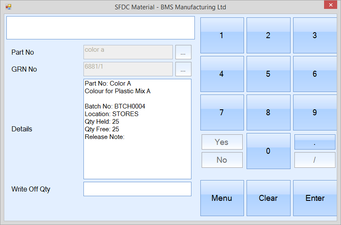This screenshot has height=225, width=341.
Task: Tap keypad digit 8
Action: click(268, 112)
